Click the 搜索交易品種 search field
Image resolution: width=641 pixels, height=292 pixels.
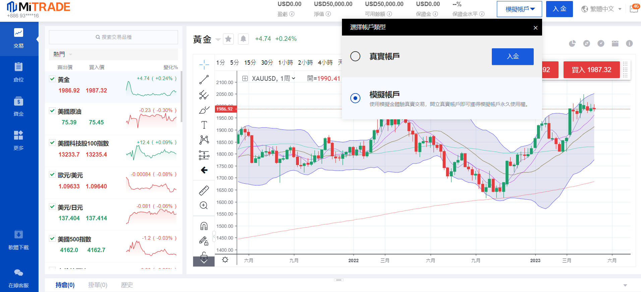coord(113,37)
